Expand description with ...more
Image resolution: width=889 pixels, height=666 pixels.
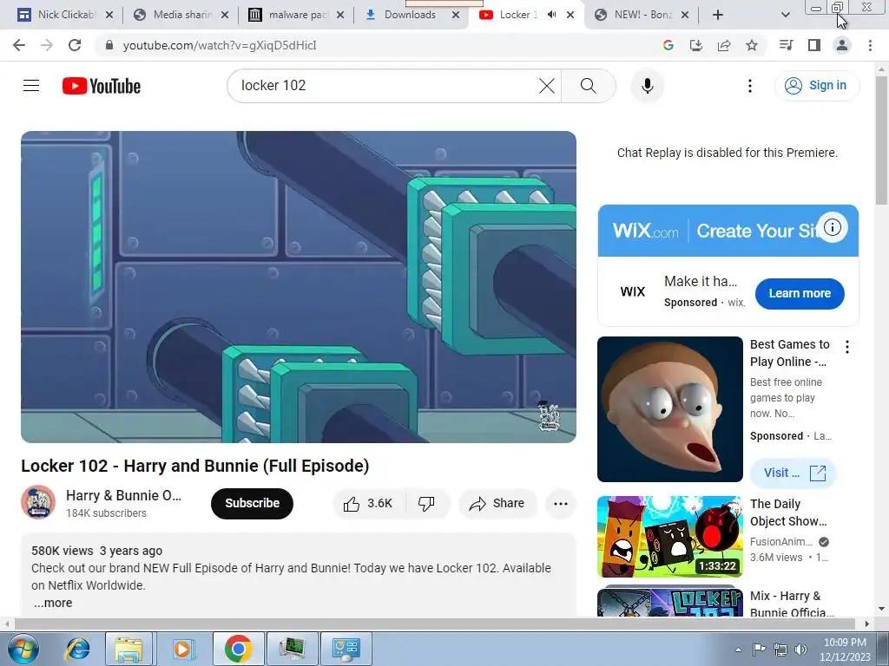pyautogui.click(x=53, y=604)
